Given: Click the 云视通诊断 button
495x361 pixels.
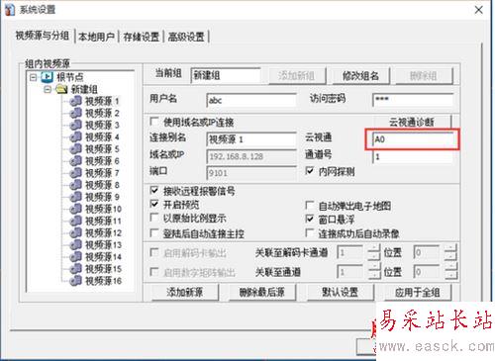Looking at the screenshot, I should tap(411, 123).
